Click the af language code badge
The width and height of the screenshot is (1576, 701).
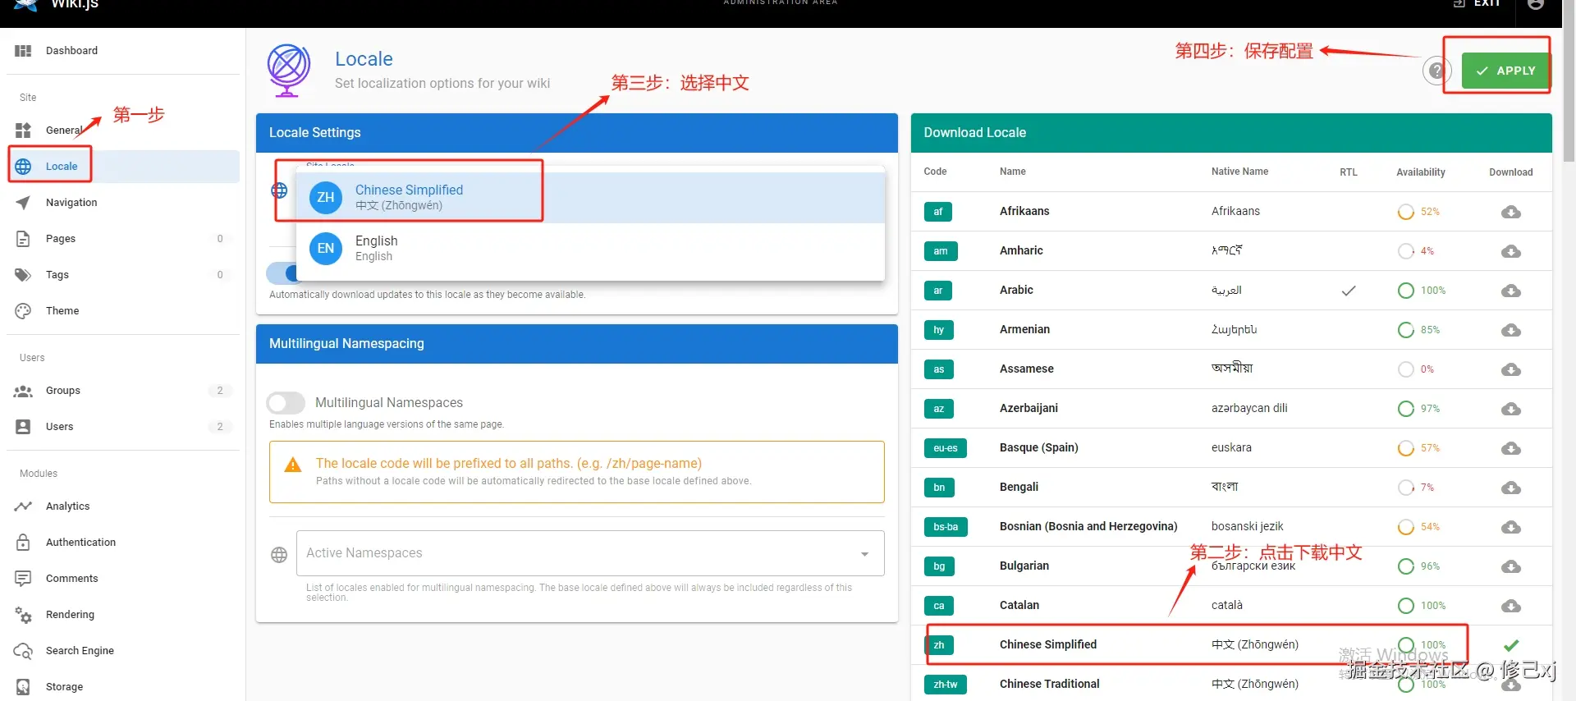click(x=938, y=212)
